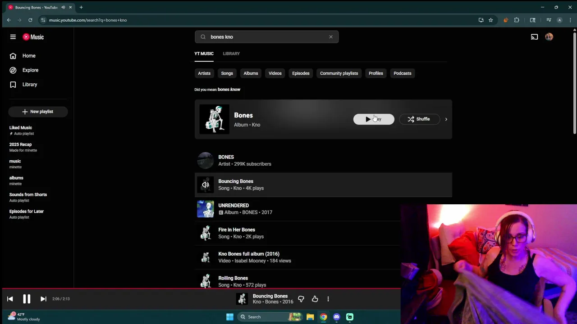Clear the search query with X
Viewport: 577px width, 324px height.
click(331, 37)
